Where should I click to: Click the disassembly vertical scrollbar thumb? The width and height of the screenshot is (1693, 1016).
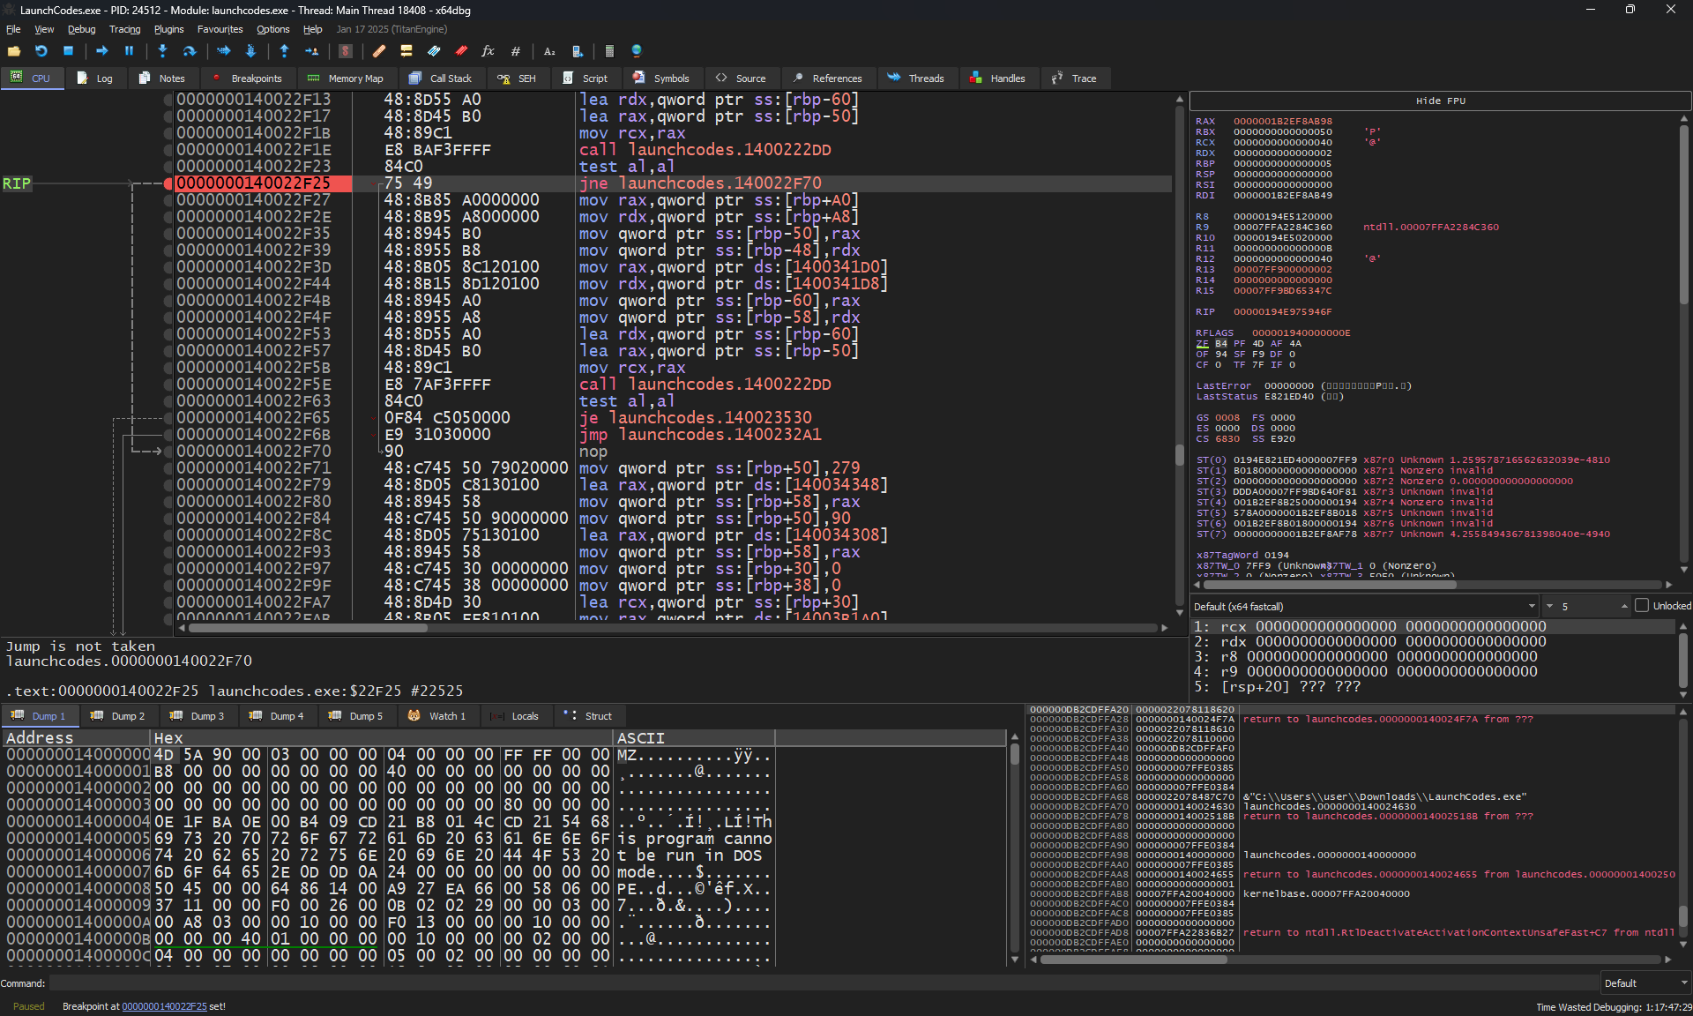click(x=1180, y=455)
